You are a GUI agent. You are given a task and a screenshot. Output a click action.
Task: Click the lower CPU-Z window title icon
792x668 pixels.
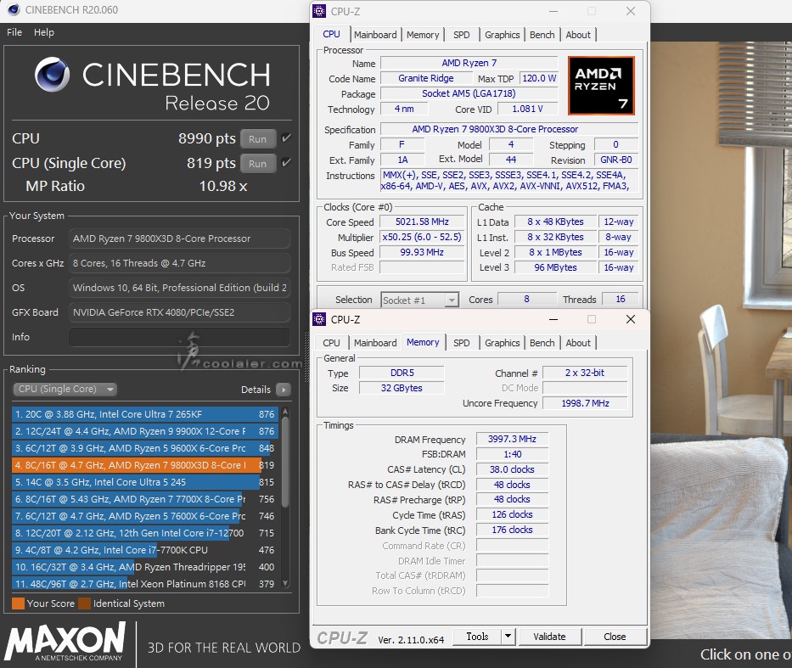[319, 319]
